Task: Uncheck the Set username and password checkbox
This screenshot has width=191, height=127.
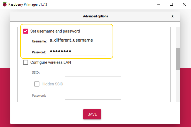Action: click(26, 31)
